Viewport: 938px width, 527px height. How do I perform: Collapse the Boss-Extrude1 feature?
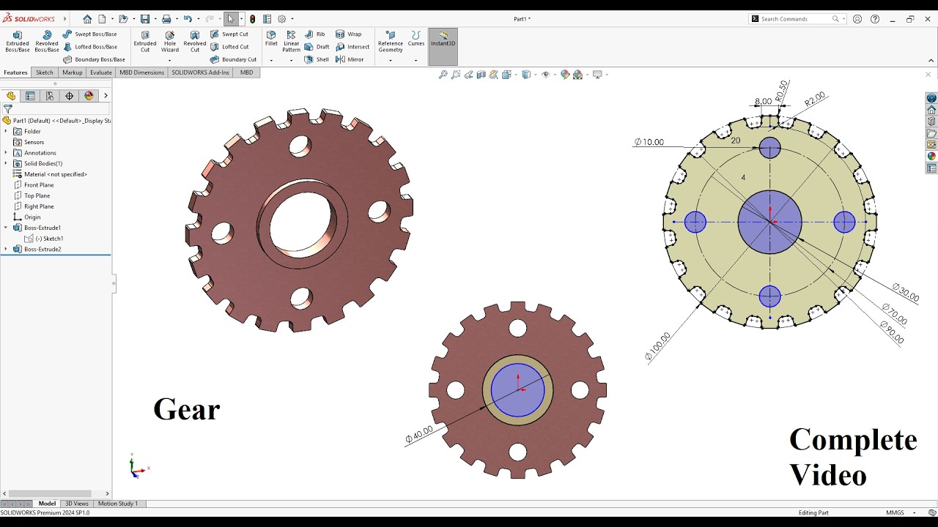(x=6, y=228)
